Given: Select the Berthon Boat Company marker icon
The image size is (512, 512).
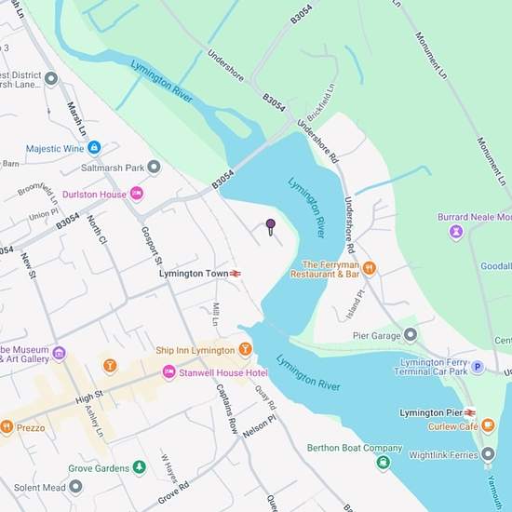Looking at the screenshot, I should pos(383,462).
